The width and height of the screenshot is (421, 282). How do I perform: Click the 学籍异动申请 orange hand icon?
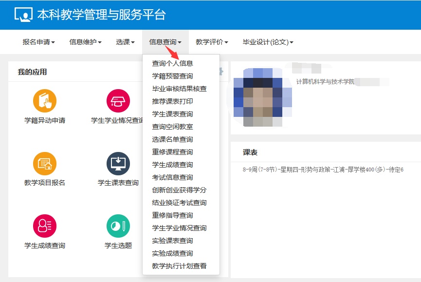[x=45, y=101]
